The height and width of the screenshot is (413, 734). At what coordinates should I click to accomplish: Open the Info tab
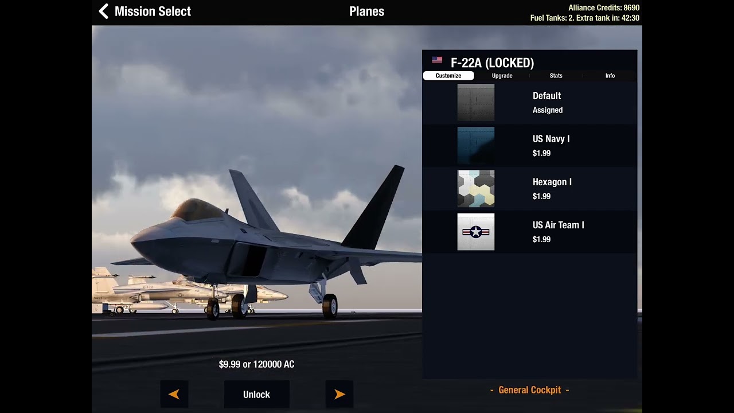610,76
